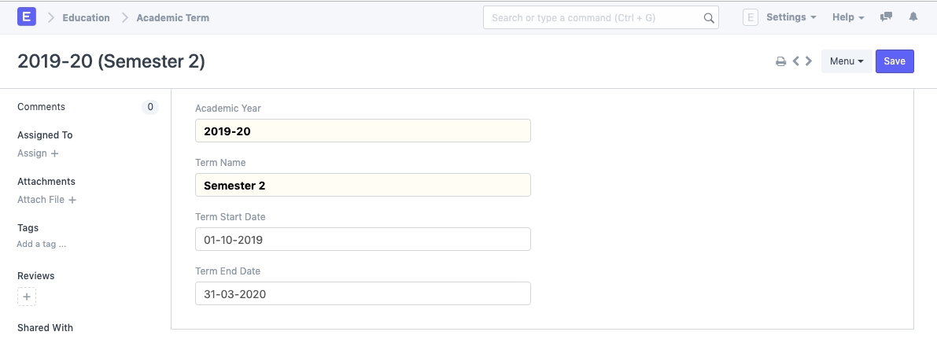Open the Settings dropdown
This screenshot has width=937, height=339.
[790, 17]
